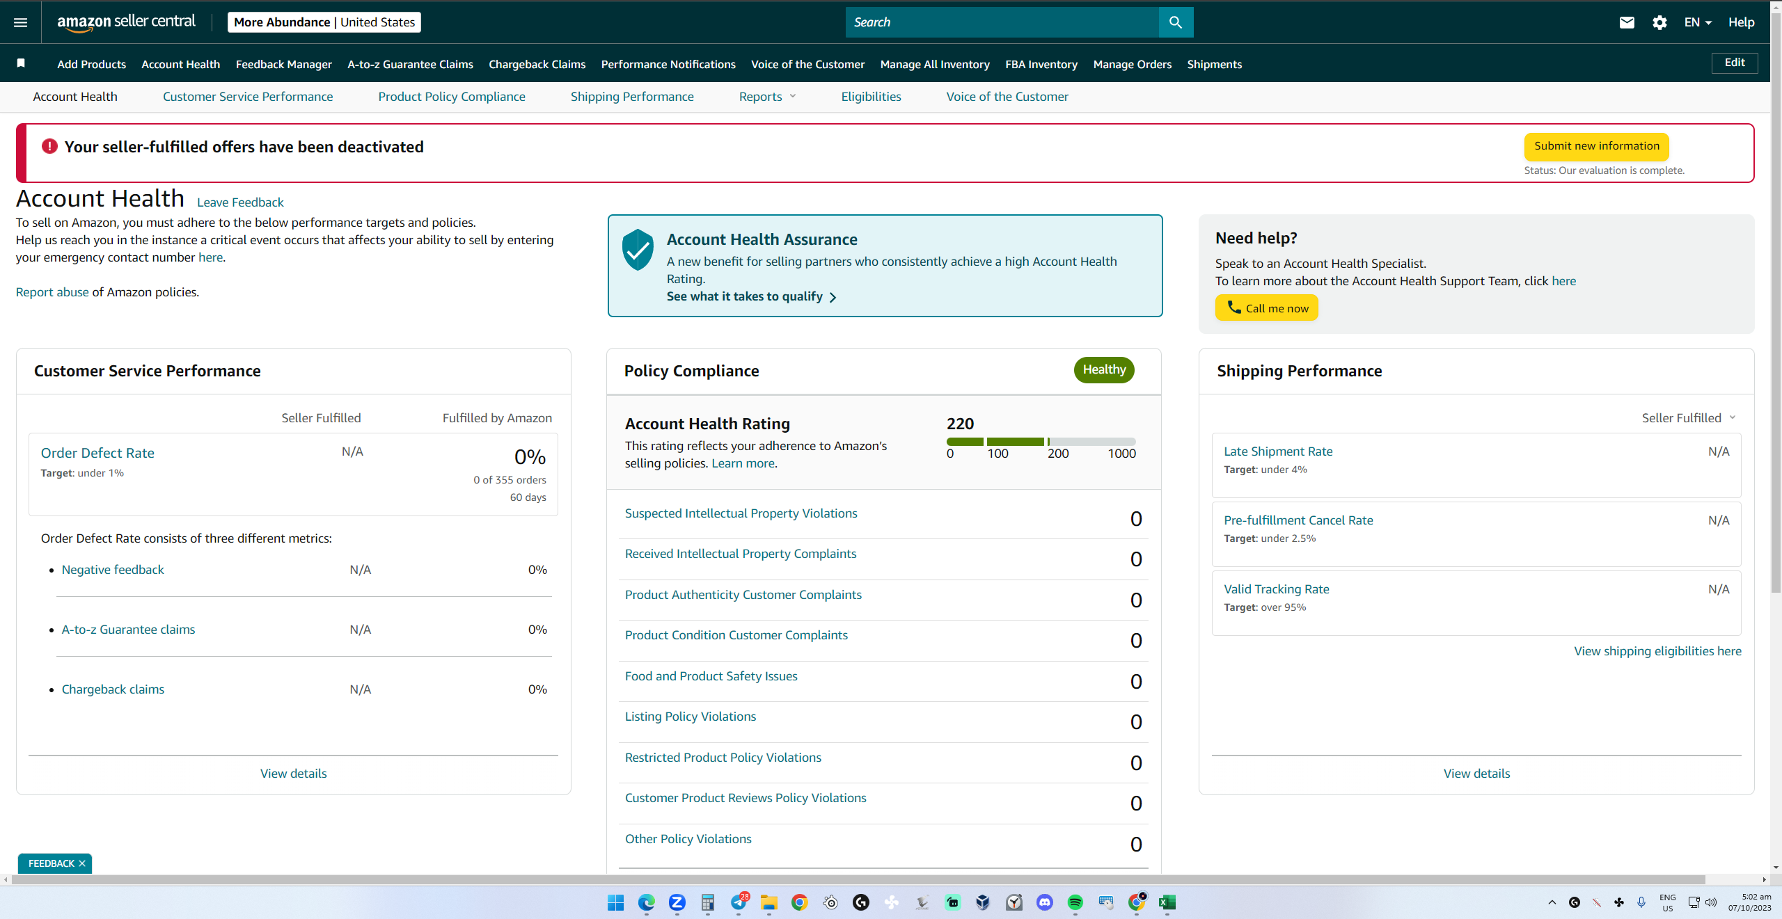Click the red alert exclamation icon
Screen dimensions: 1782x919
tap(49, 146)
